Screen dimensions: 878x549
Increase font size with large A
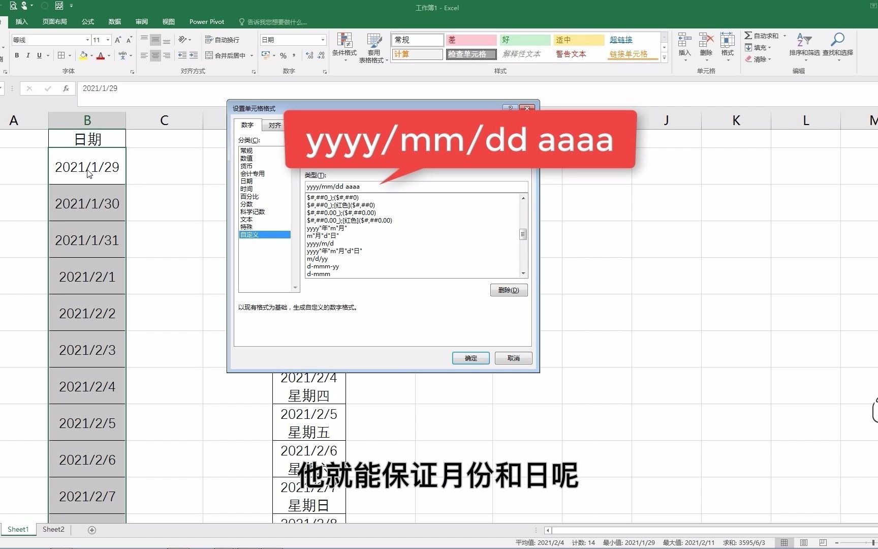pos(118,40)
